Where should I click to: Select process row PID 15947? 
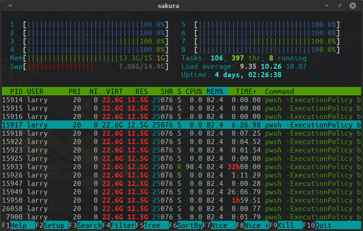181,183
